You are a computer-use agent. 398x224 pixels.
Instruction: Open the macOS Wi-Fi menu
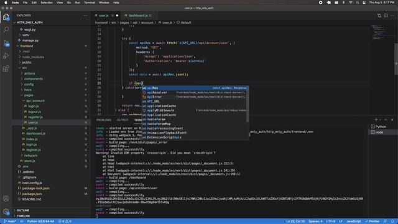(351, 2)
